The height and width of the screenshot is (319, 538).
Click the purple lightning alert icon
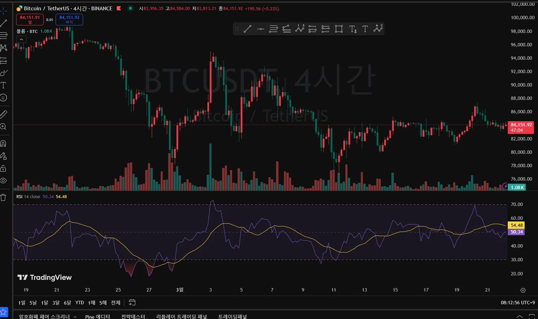coord(505,186)
